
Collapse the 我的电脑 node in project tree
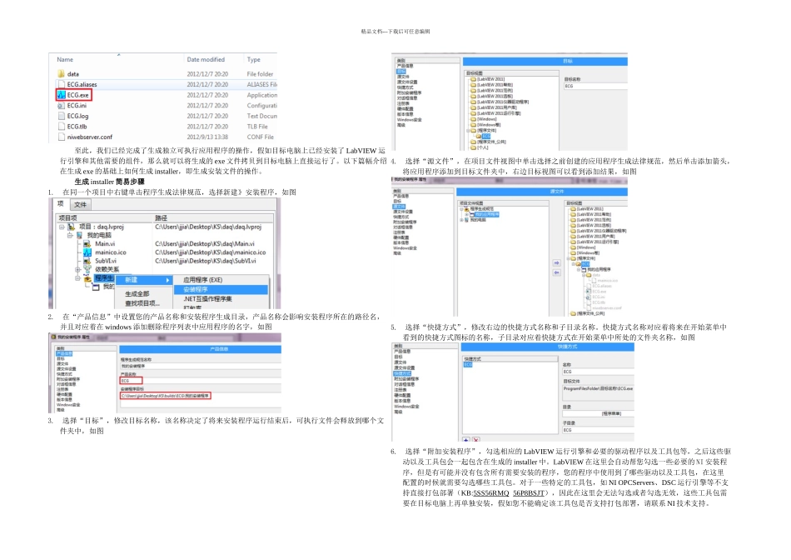70,235
